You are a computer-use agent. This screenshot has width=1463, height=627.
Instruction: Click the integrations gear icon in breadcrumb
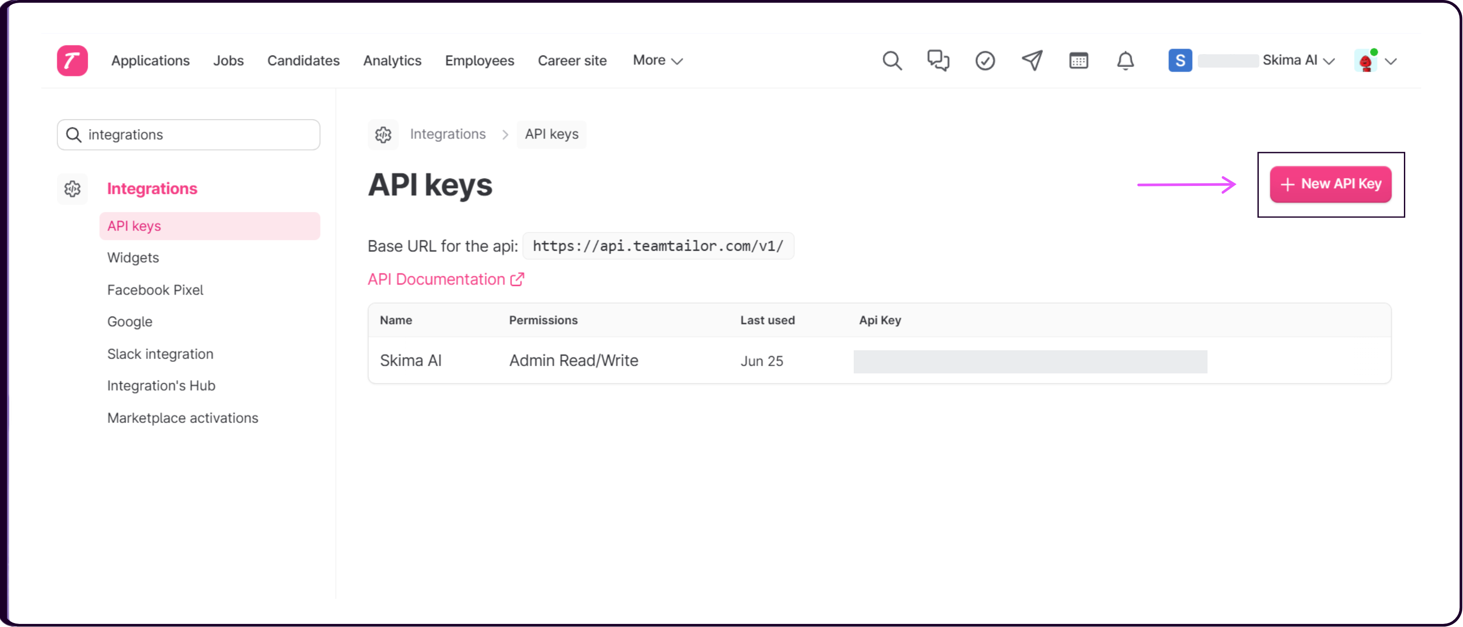pyautogui.click(x=383, y=134)
